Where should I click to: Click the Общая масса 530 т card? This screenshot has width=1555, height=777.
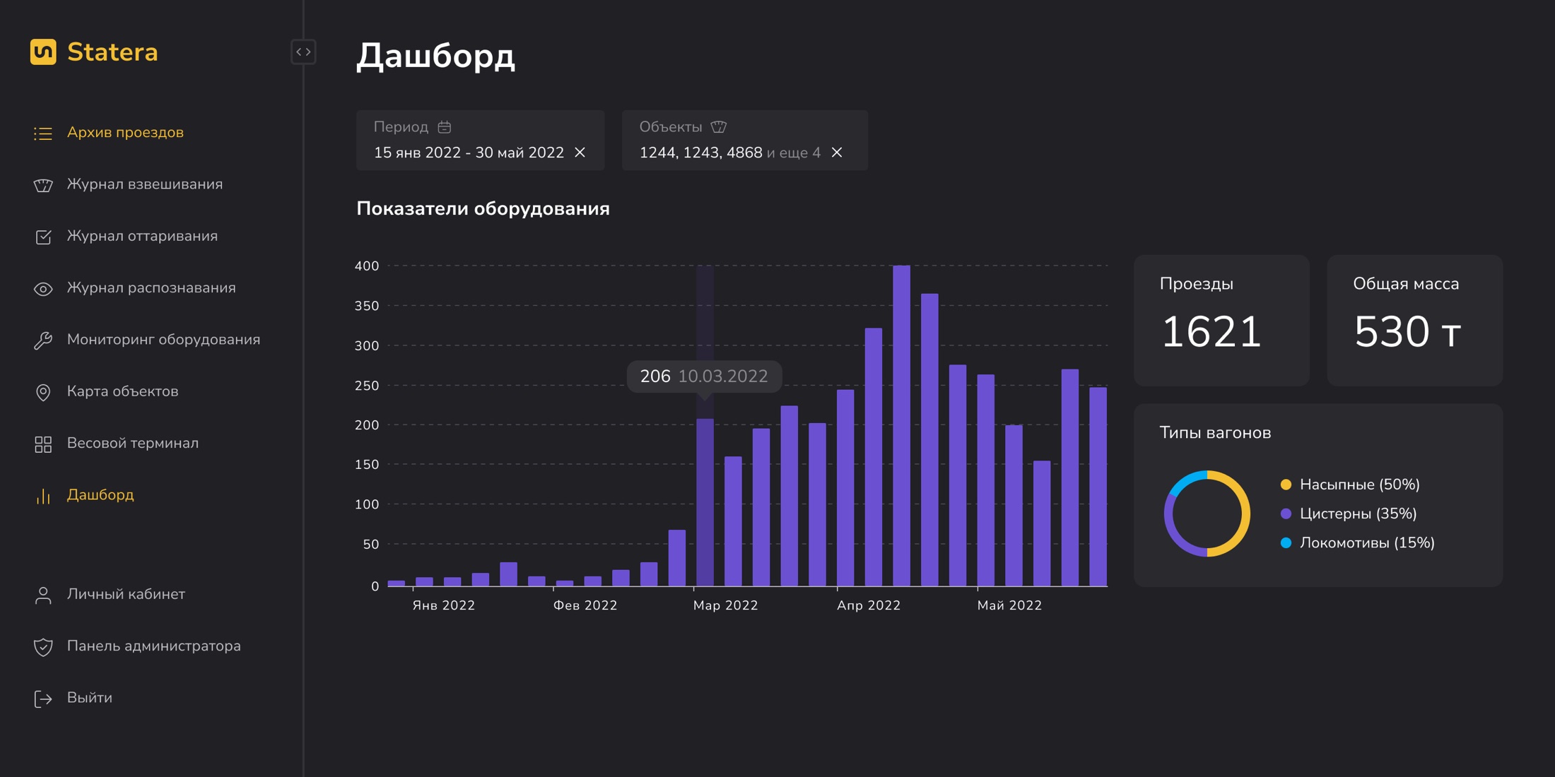pyautogui.click(x=1415, y=320)
